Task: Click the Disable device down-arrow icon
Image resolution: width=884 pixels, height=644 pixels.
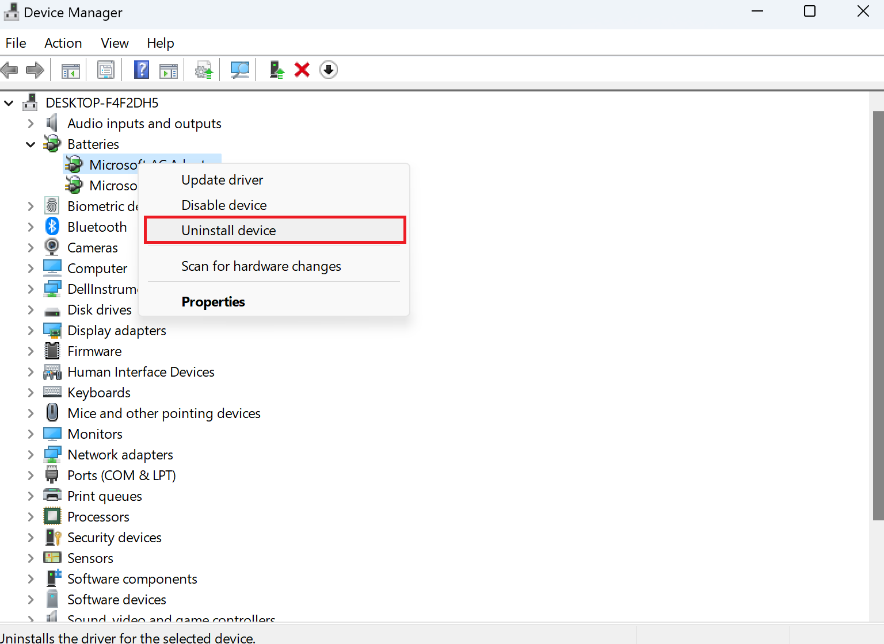Action: [328, 70]
